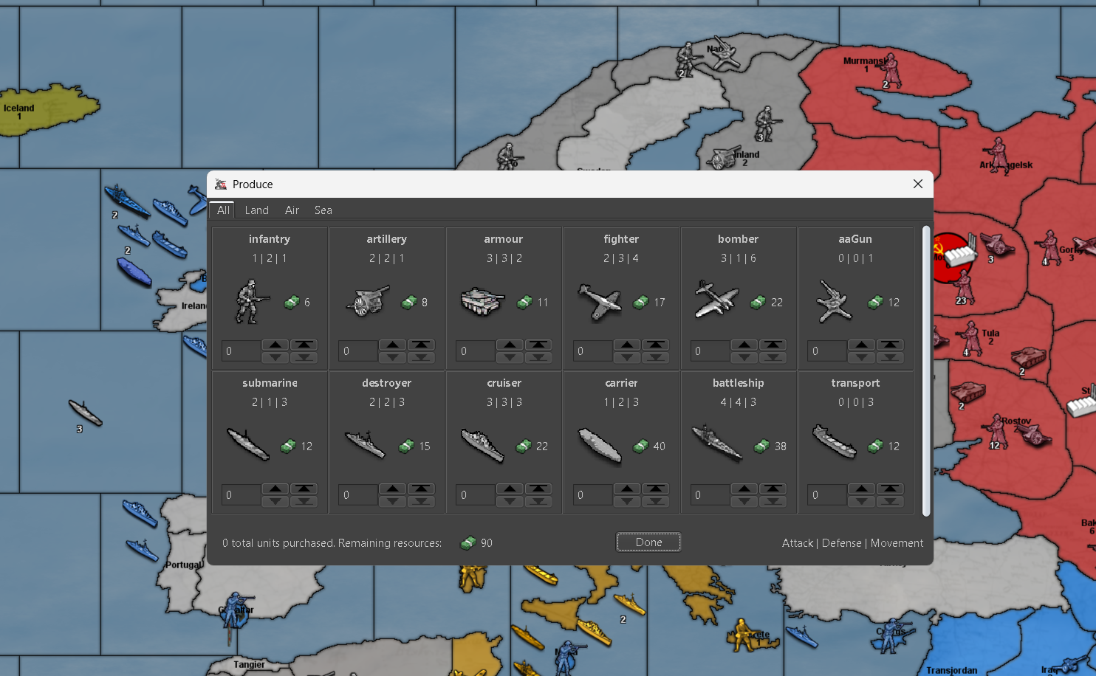Screen dimensions: 1096x676
Task: Close the Produce dialog
Action: [918, 184]
